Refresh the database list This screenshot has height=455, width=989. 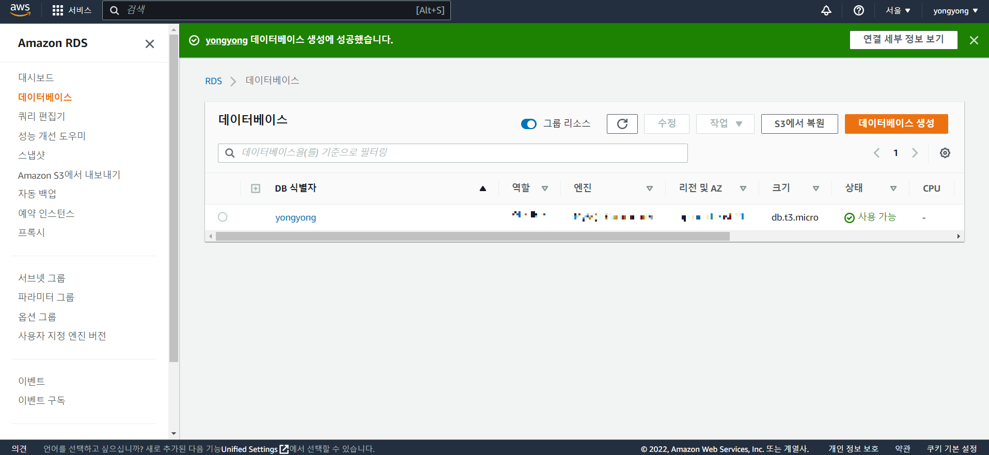click(x=622, y=124)
